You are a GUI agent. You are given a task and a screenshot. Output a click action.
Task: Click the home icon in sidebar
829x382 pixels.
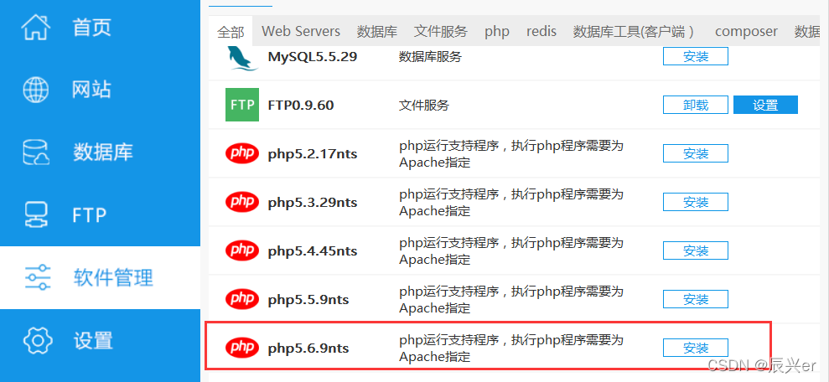(37, 27)
